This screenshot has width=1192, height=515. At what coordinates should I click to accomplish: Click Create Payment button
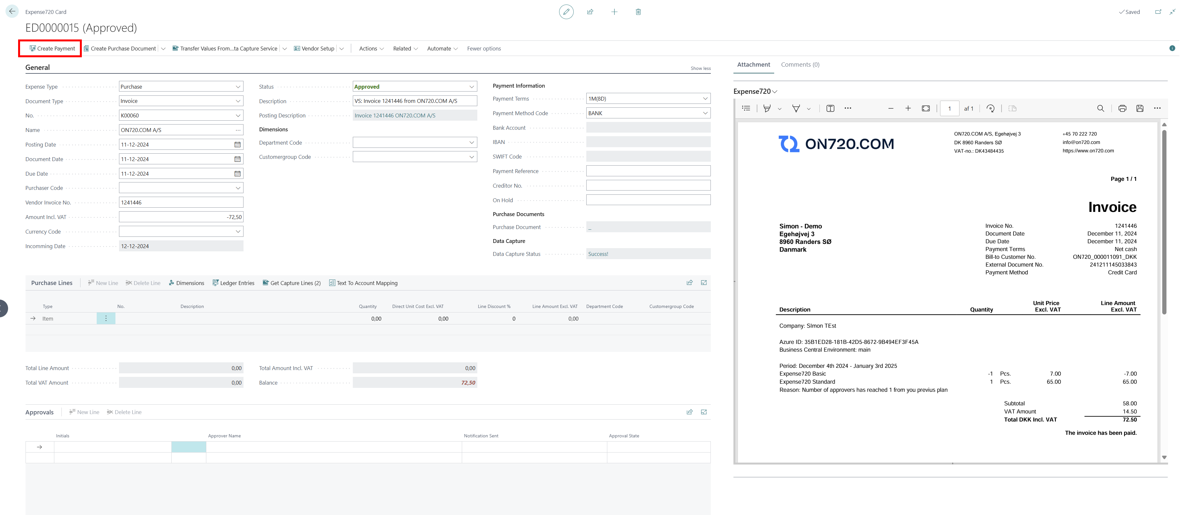[x=52, y=49]
